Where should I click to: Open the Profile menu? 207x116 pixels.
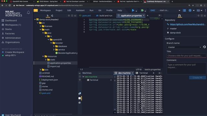pos(109,10)
